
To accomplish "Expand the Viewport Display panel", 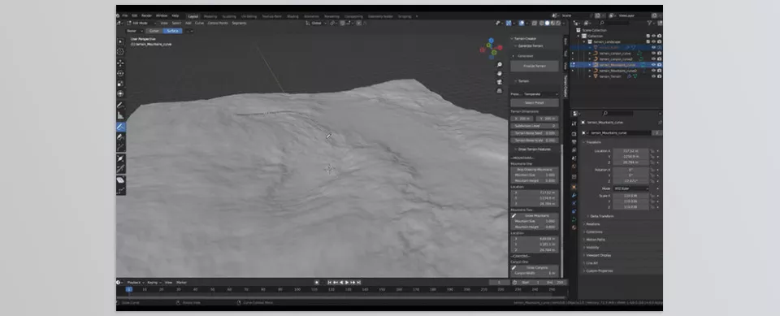I will click(597, 255).
